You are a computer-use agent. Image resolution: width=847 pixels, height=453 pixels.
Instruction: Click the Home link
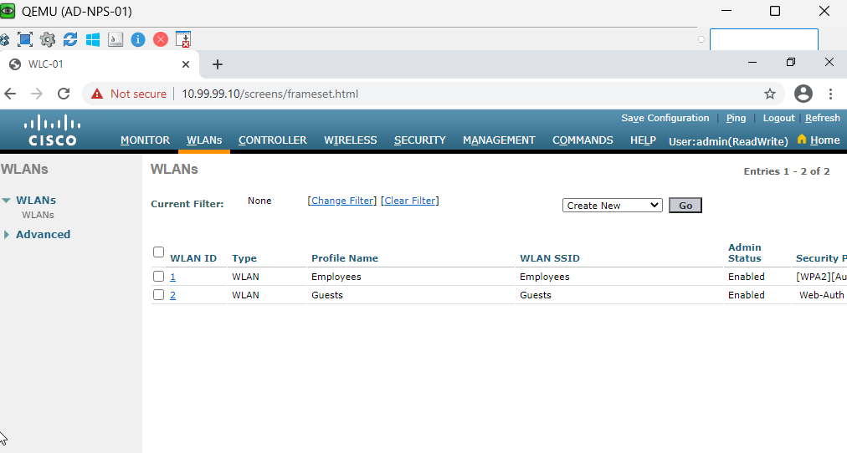pyautogui.click(x=825, y=140)
